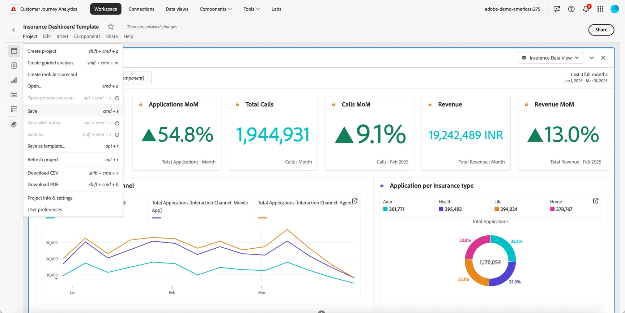Click the 1,170,054 donut chart center total

490,262
